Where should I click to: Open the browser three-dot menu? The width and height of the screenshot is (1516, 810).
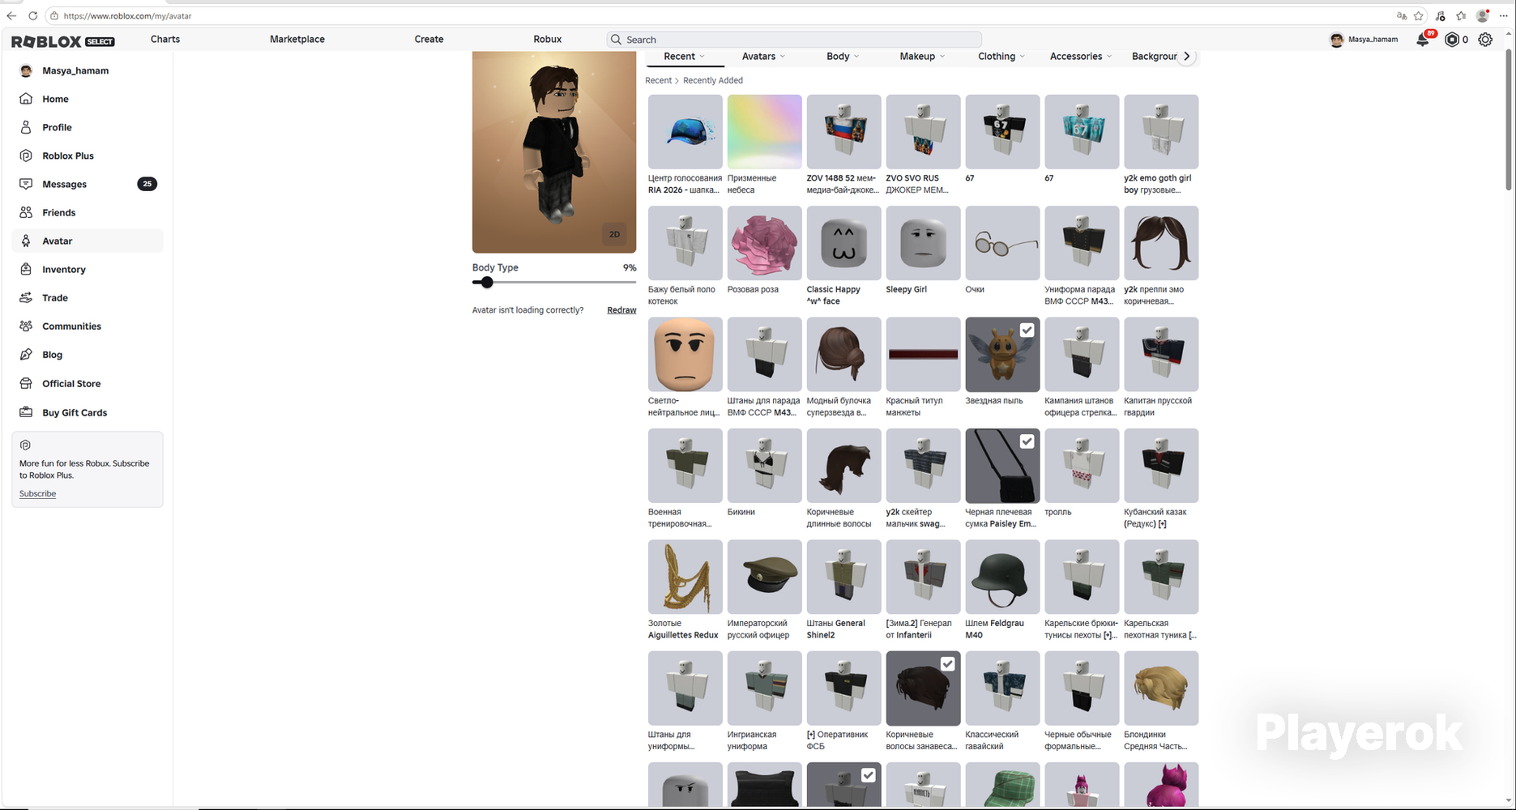[x=1504, y=15]
